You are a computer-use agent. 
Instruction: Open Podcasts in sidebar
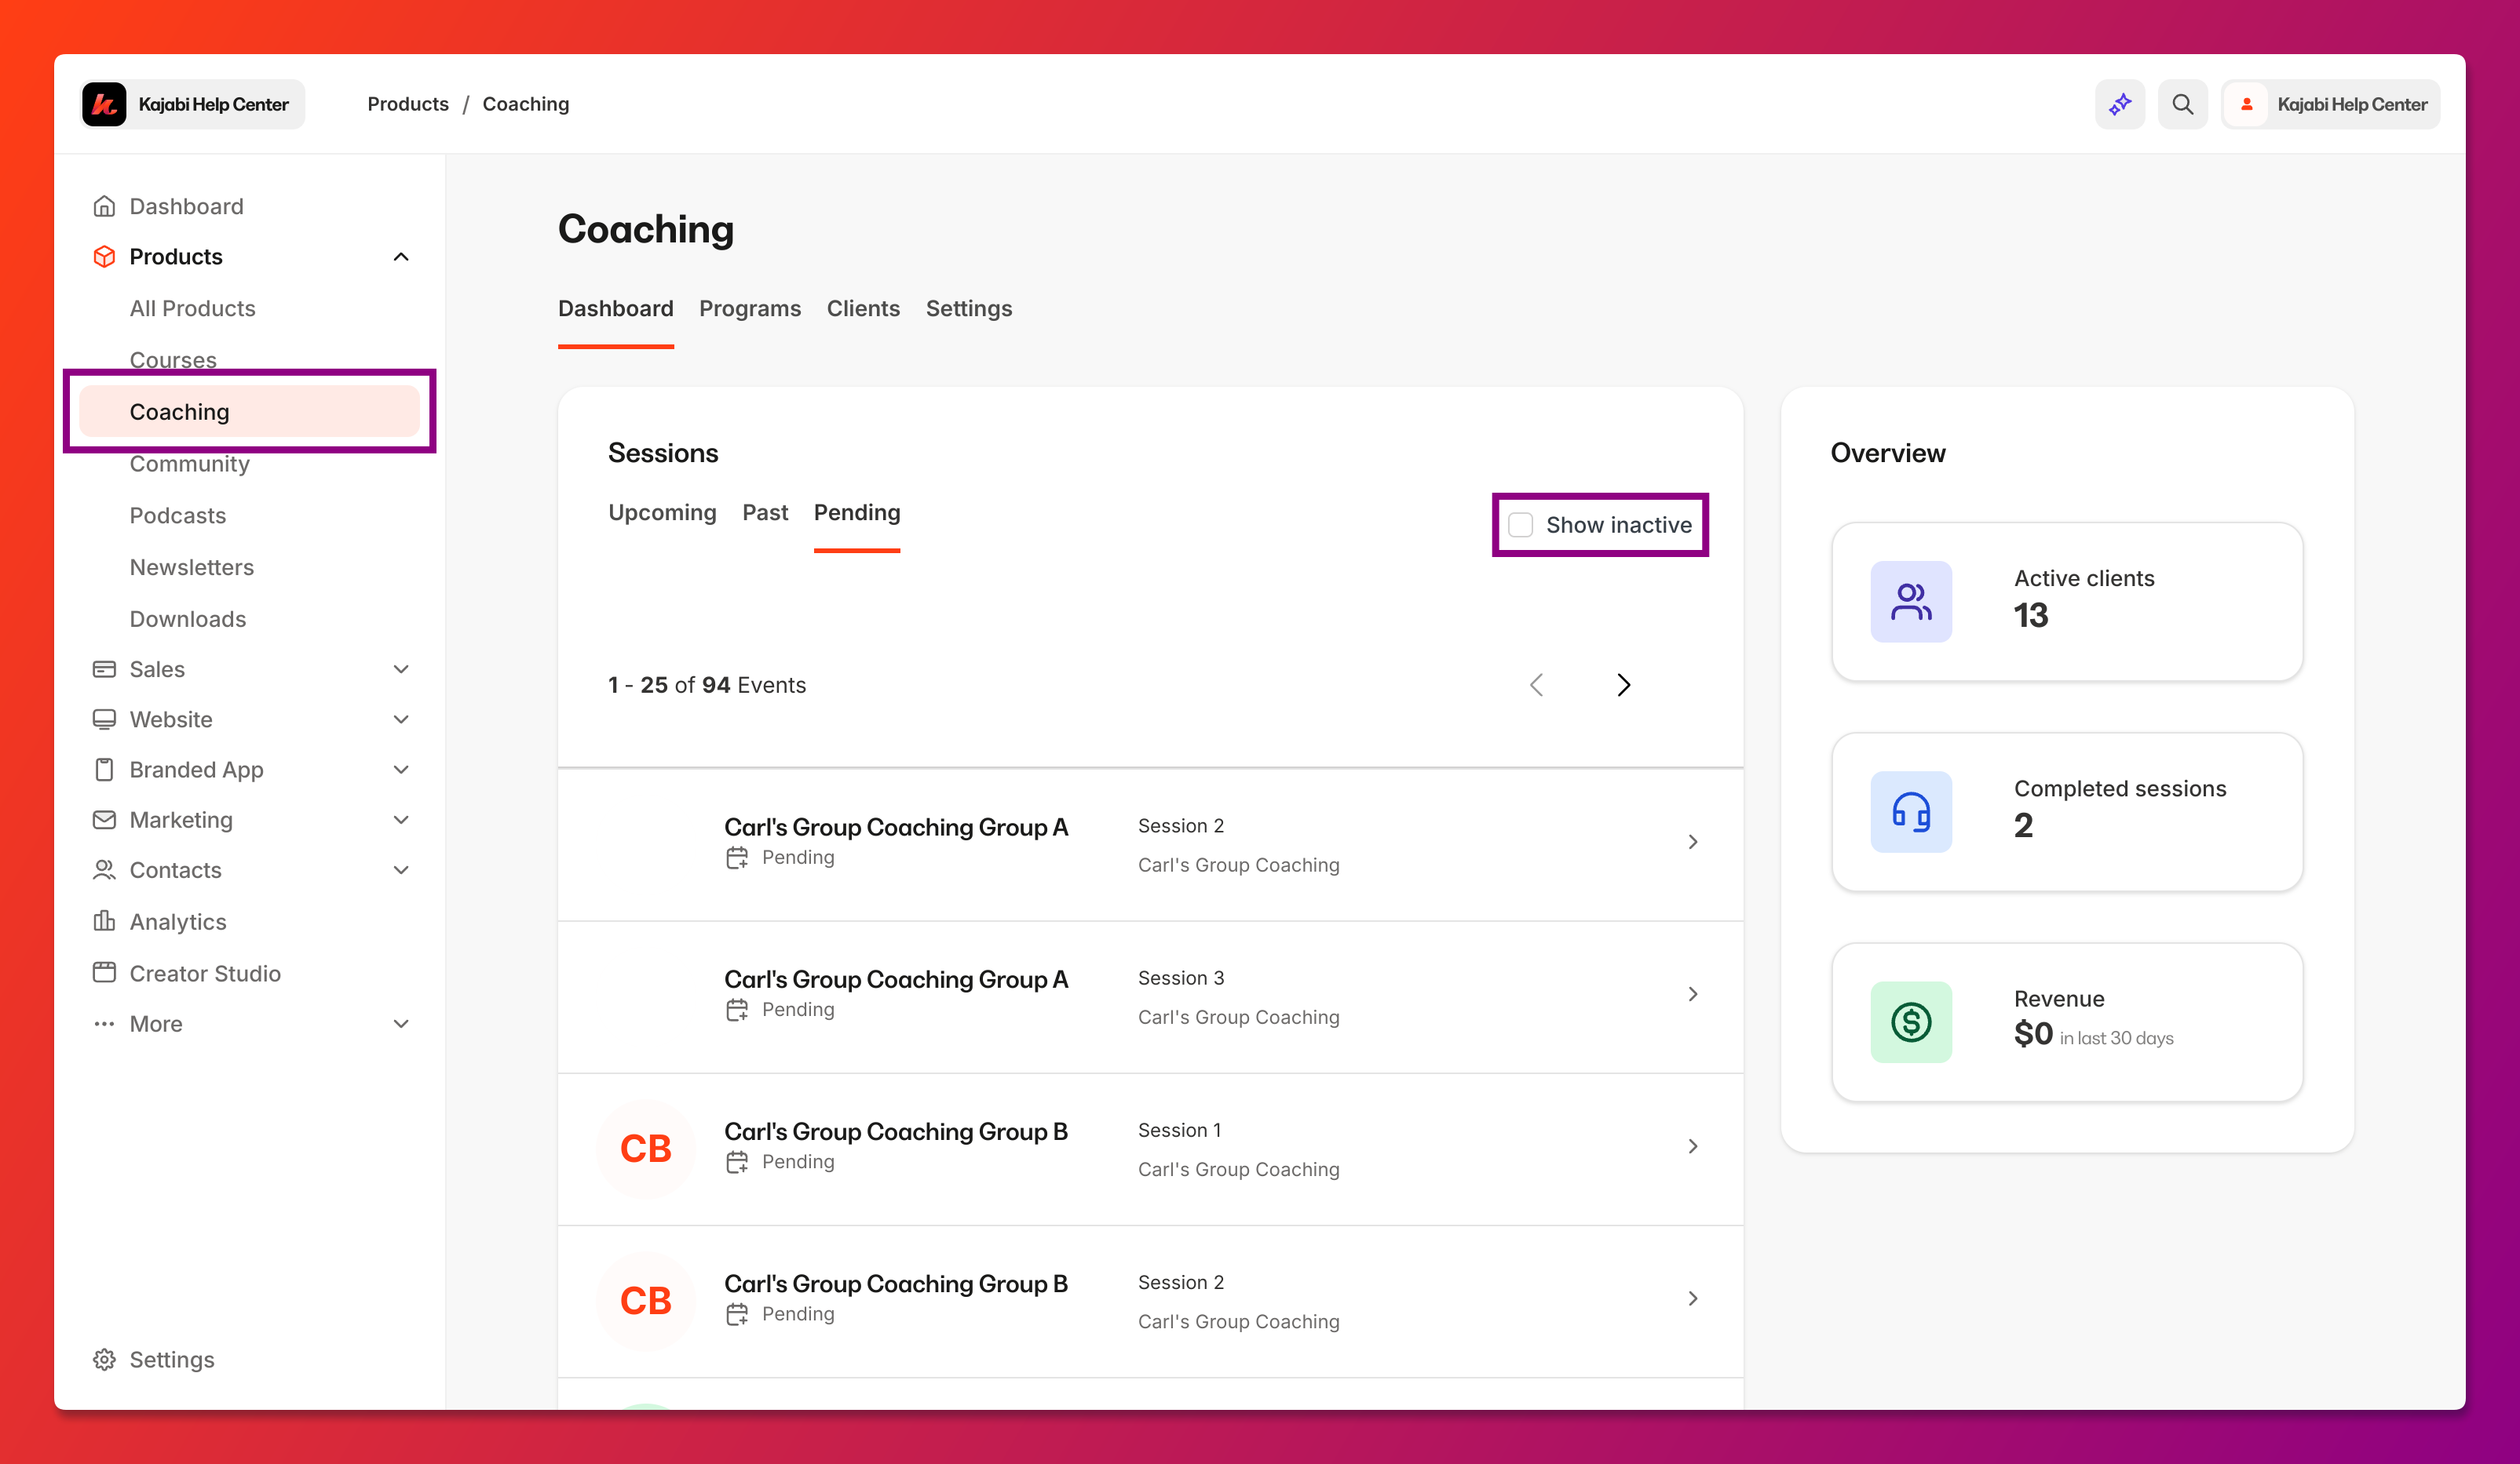(x=177, y=515)
